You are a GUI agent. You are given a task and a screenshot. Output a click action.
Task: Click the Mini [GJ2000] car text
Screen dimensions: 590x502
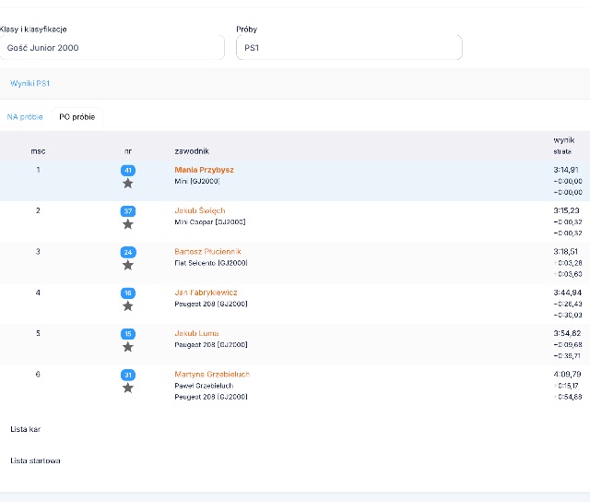pyautogui.click(x=197, y=181)
